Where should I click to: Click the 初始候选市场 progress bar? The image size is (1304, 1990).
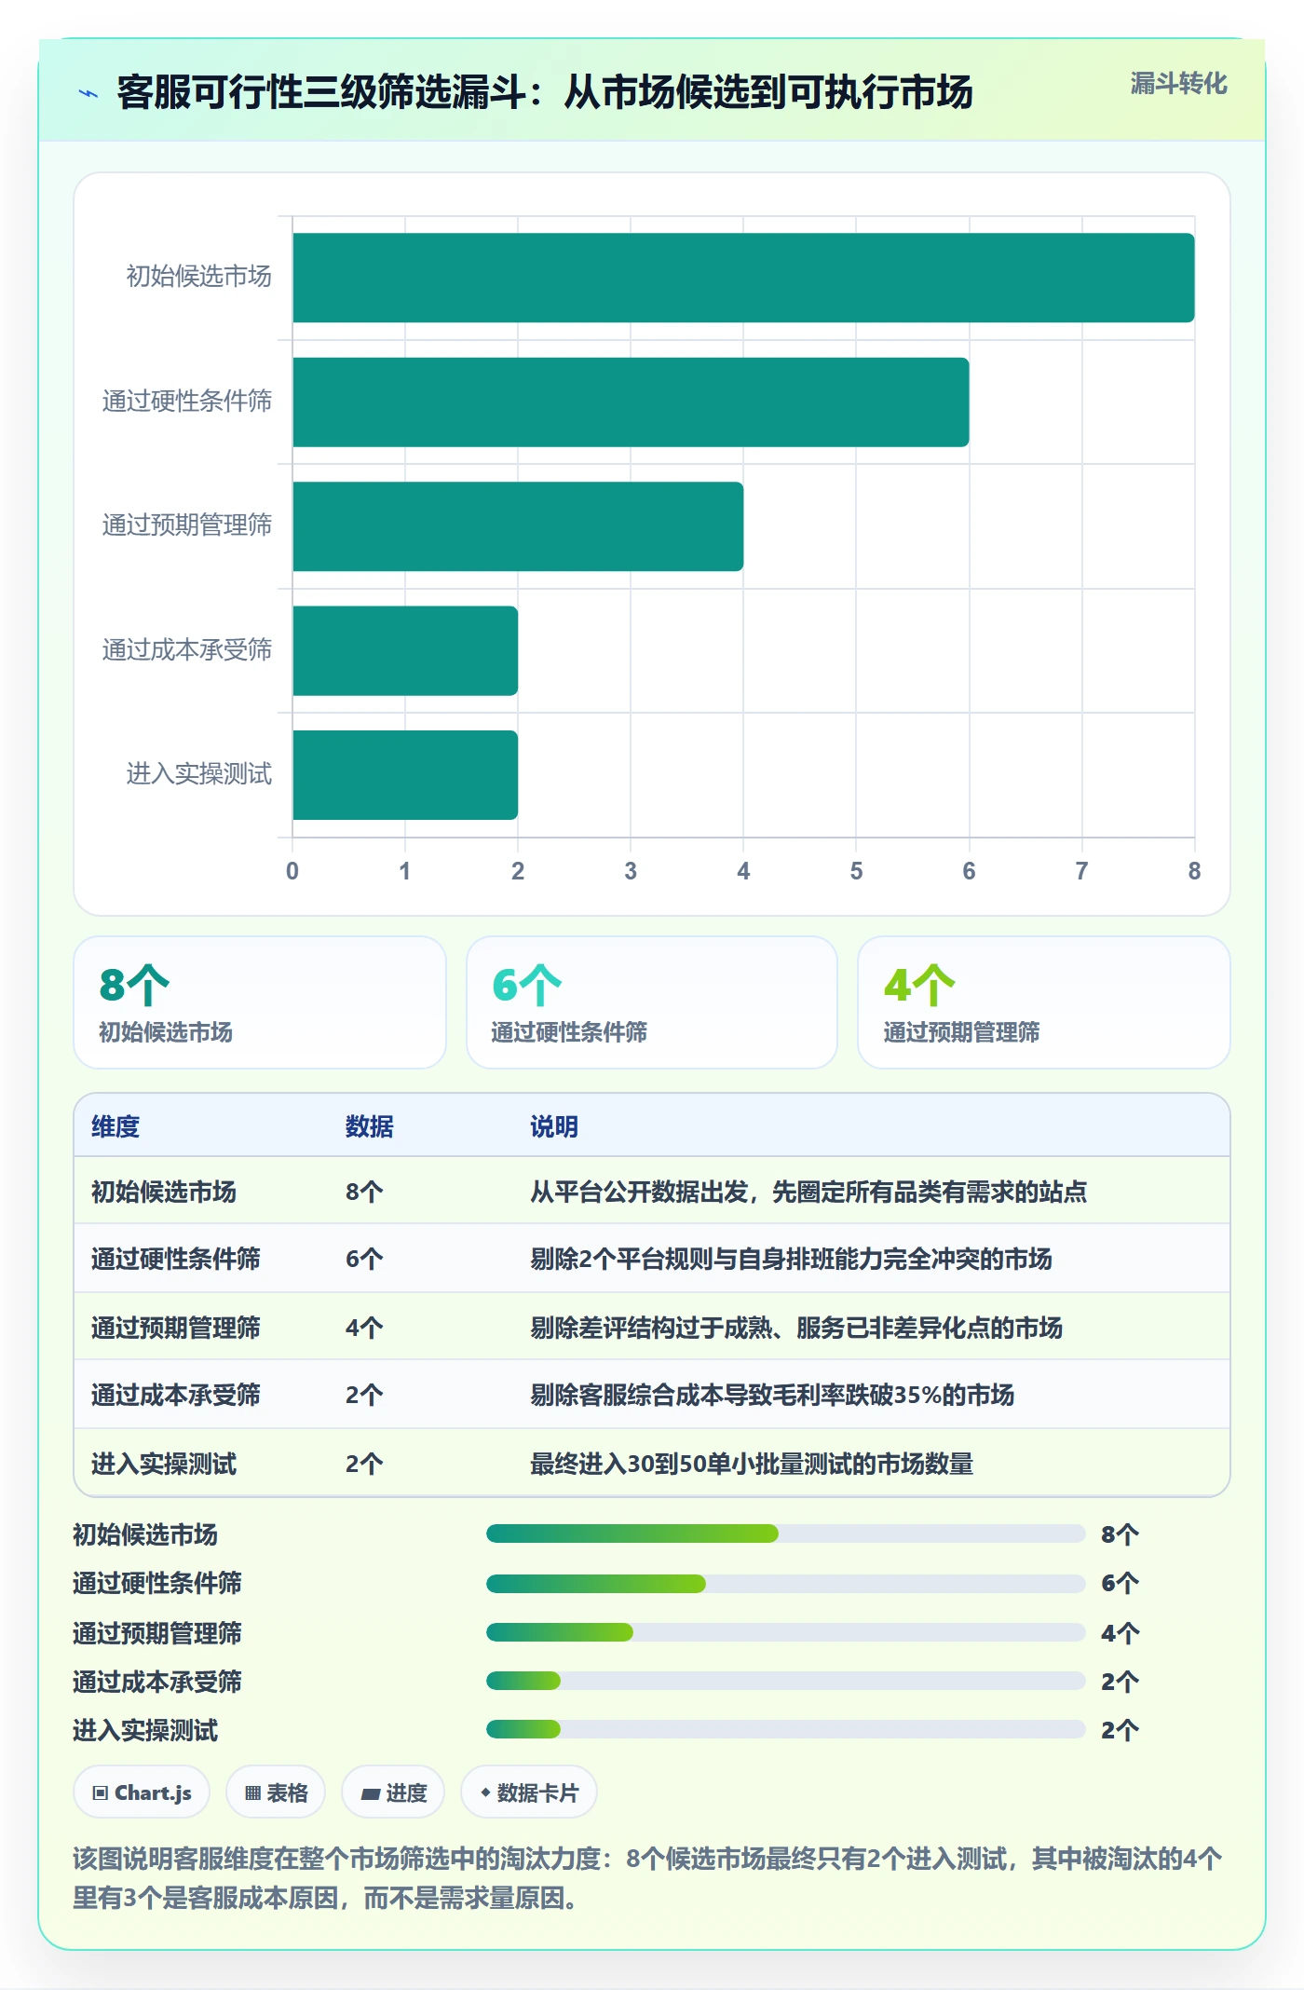(x=786, y=1533)
